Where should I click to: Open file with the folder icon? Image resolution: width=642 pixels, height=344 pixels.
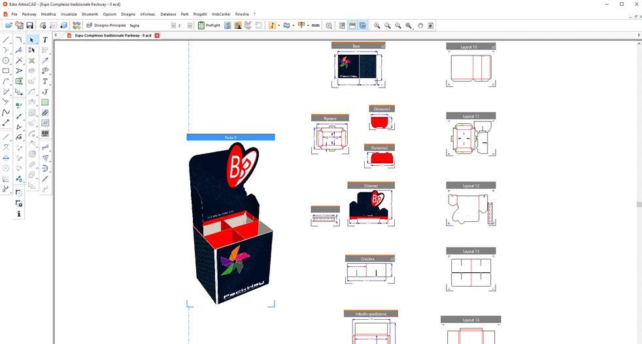click(x=8, y=25)
